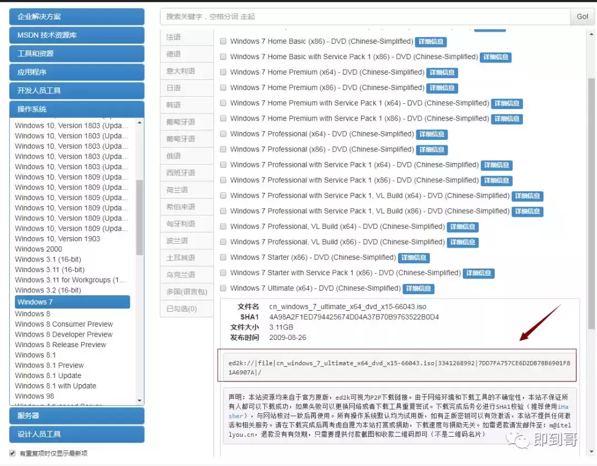Uncheck 有重复项时仅显示最新项 checkbox
The image size is (597, 466).
pos(13,453)
